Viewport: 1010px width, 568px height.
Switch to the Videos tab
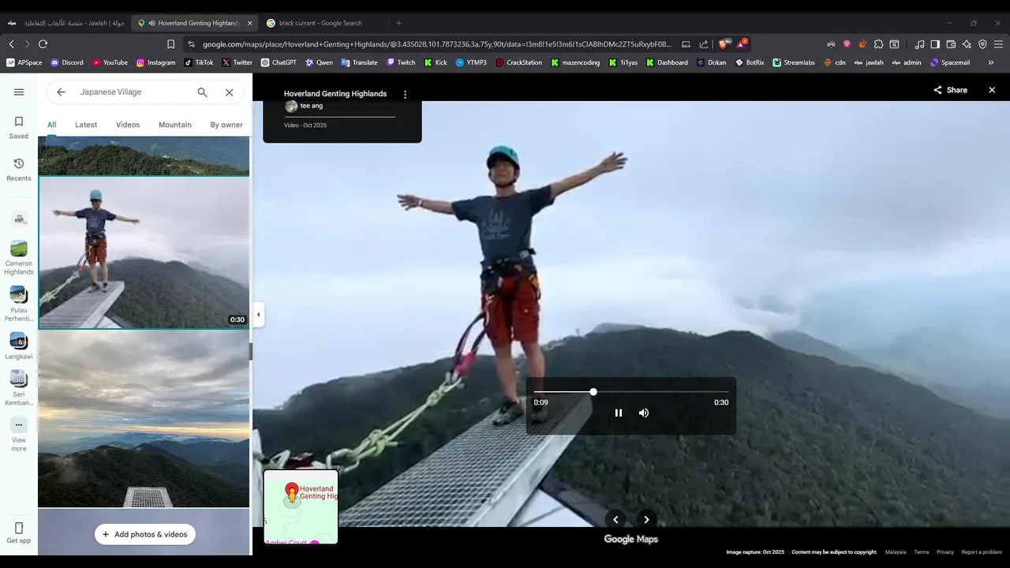point(128,125)
